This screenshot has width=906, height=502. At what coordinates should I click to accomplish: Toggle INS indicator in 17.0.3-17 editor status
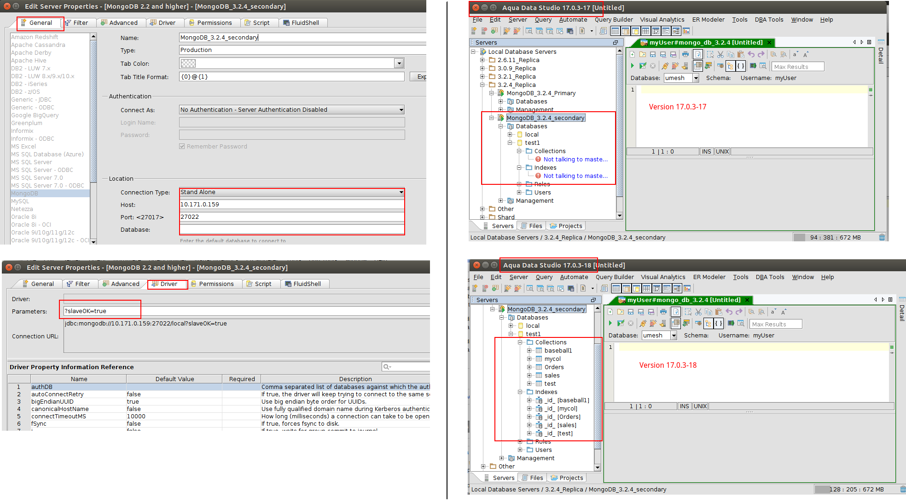tap(706, 152)
